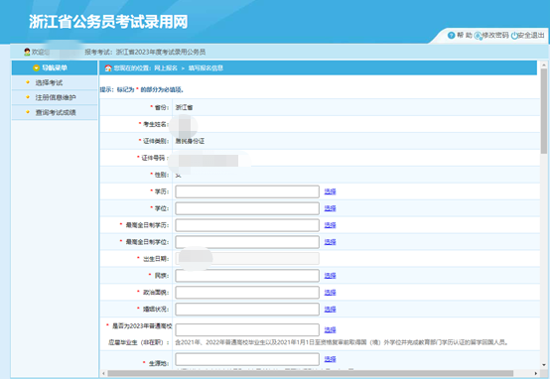Open 注册信息维护 in the navigation menu
The width and height of the screenshot is (550, 379).
click(56, 97)
